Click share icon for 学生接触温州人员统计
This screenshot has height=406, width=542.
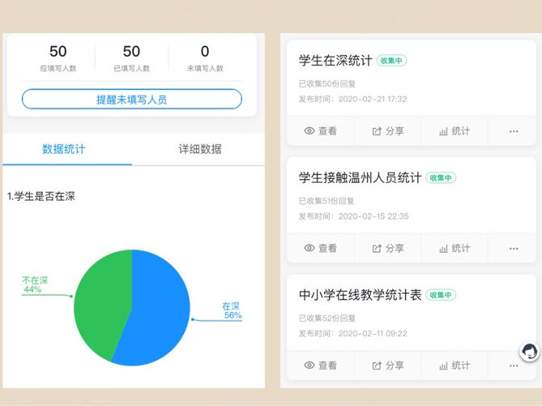click(x=377, y=249)
